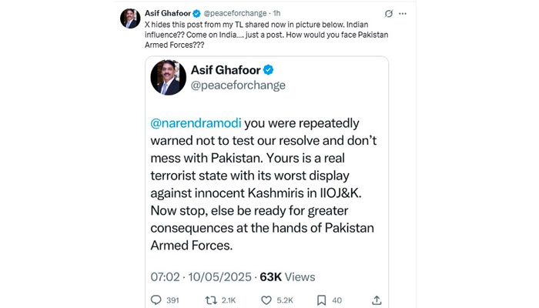
Task: Click the reply speech bubble icon
Action: tap(156, 300)
